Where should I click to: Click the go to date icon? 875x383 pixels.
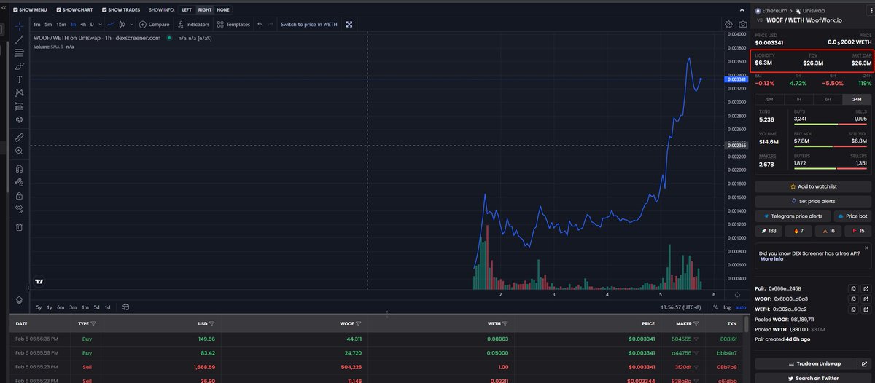pyautogui.click(x=126, y=307)
